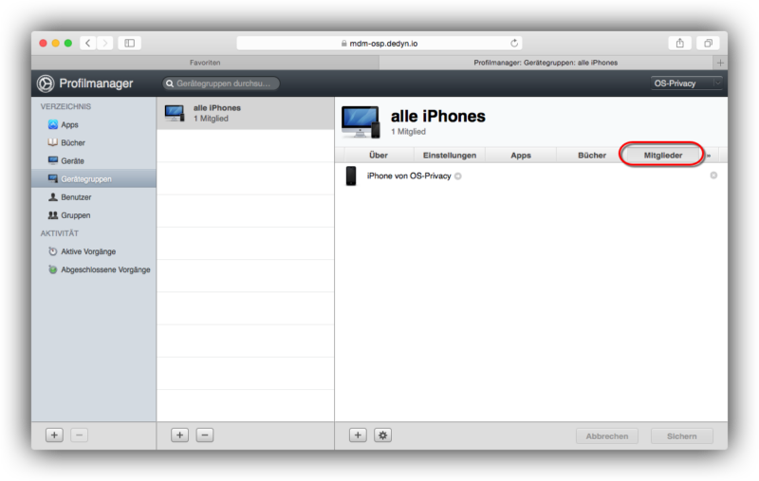Select the Profilmanager Gerätegruppen browser tab
The height and width of the screenshot is (481, 759).
point(546,63)
